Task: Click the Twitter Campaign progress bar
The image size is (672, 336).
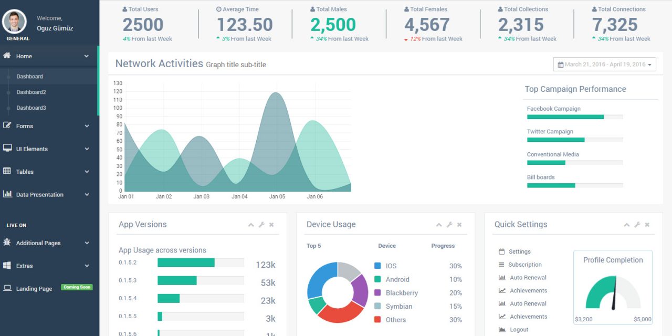Action: click(x=575, y=140)
